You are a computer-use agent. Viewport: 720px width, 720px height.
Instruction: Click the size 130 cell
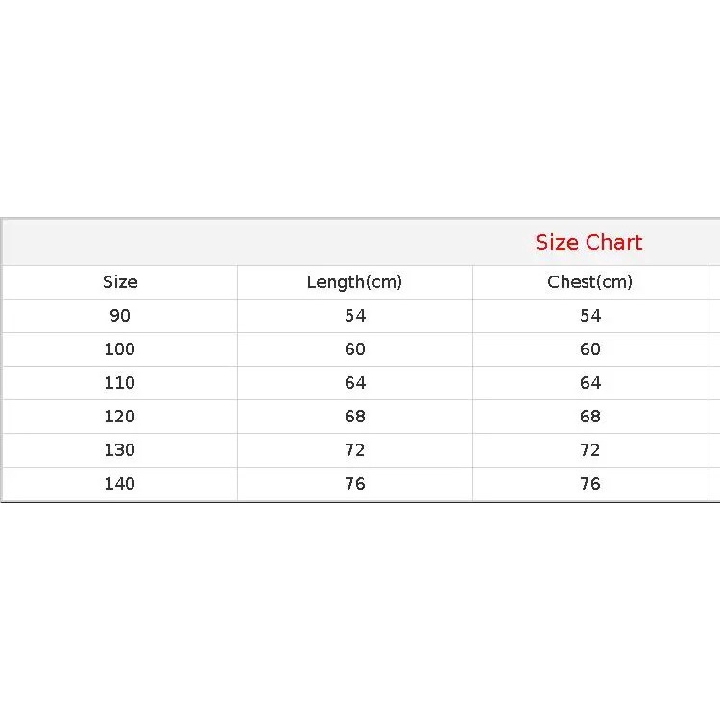coord(120,450)
